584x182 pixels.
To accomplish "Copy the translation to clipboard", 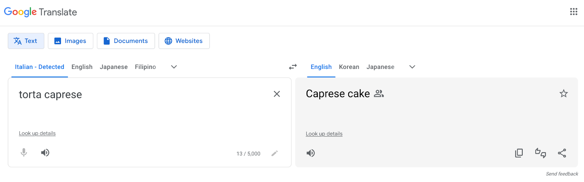I will point(519,153).
